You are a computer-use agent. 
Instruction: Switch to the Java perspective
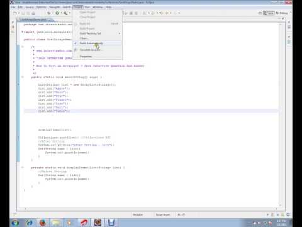click(269, 13)
